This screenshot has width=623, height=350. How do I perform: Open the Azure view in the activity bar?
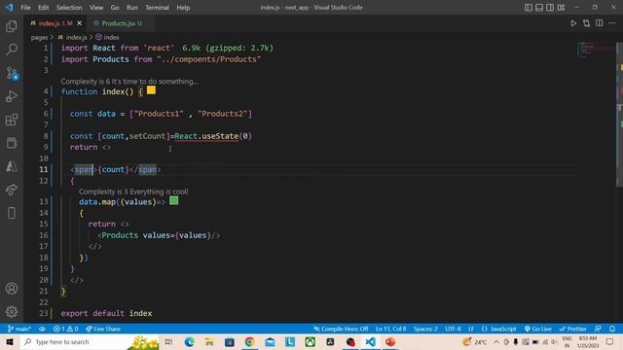point(12,166)
